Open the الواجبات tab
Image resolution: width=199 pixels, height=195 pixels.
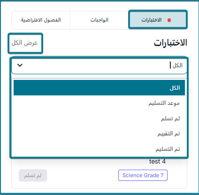[99, 20]
